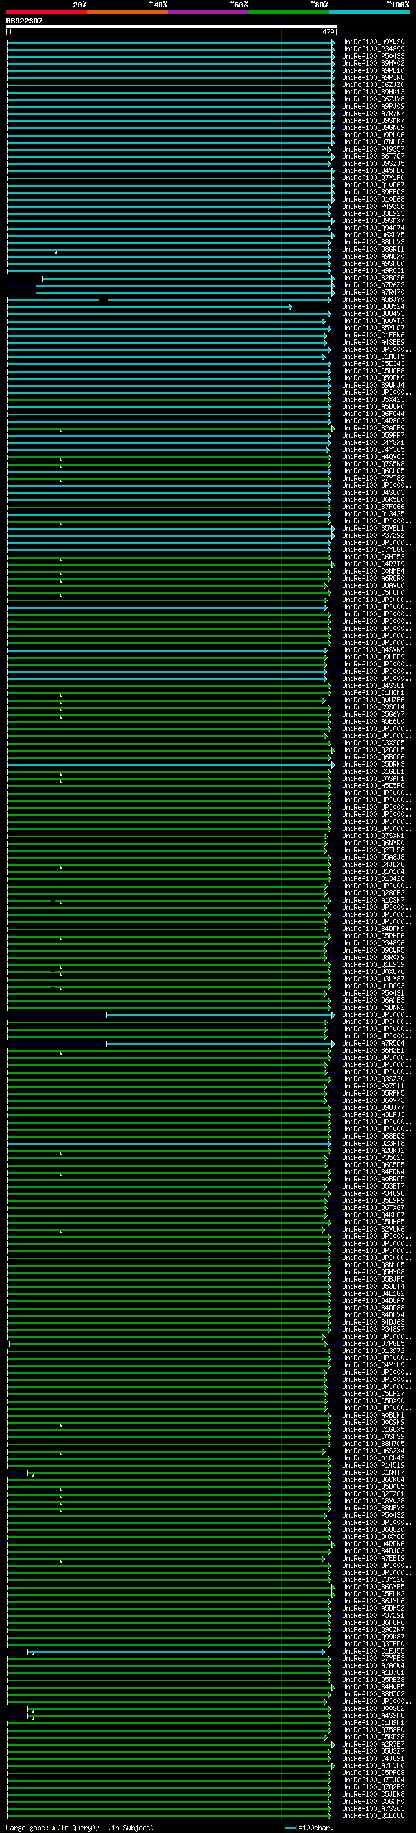Screen dimensions: 416x1833
Task: Open the UniRef100_C5PHP6 entry
Action: [373, 936]
